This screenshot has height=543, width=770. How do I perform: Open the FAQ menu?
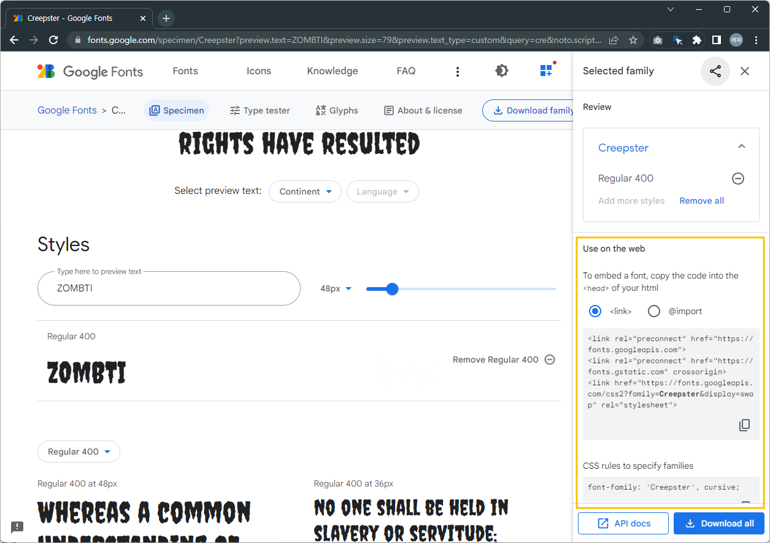pos(406,71)
